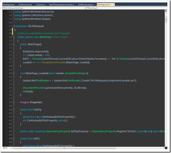Click the editor split handle icon
171x153 pixels.
[166, 11]
